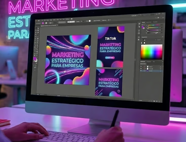Click the Share icon below the search field
186x142 pixels.
[x=159, y=17]
